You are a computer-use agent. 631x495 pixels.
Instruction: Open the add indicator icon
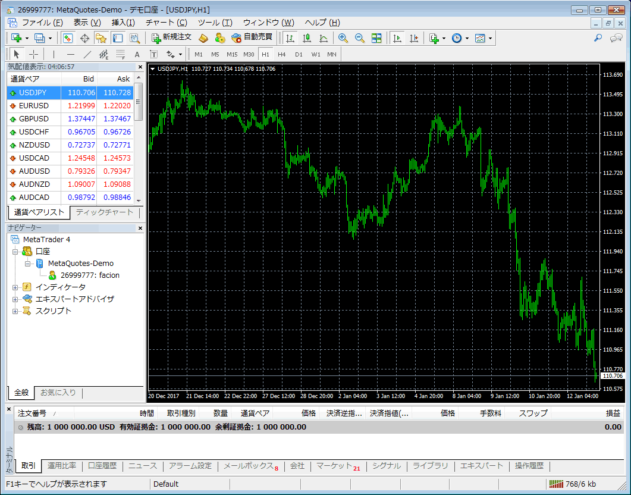click(434, 38)
